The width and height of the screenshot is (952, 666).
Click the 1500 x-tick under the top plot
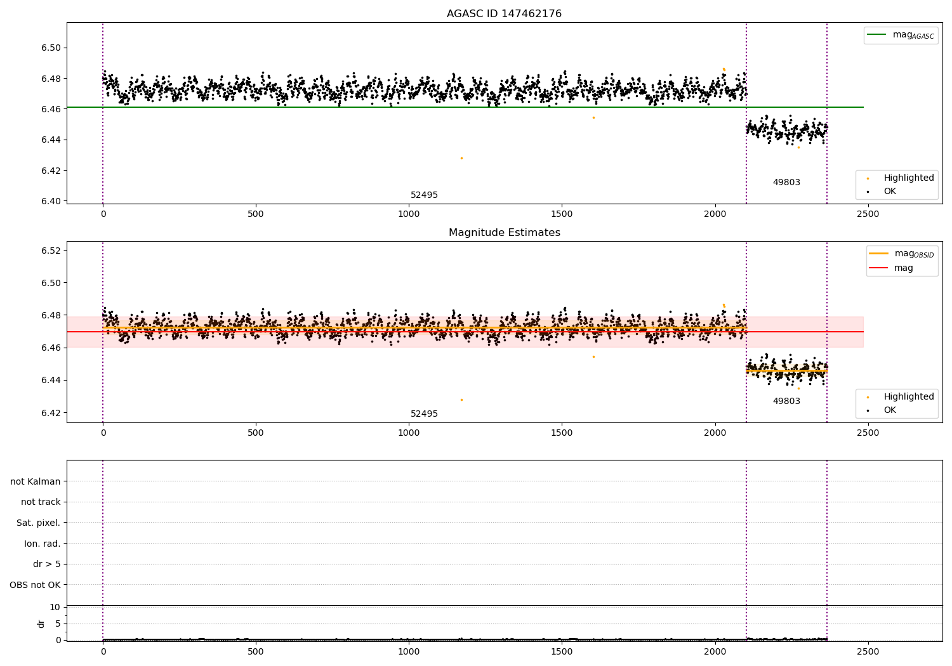[562, 214]
